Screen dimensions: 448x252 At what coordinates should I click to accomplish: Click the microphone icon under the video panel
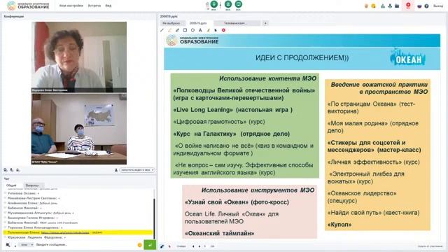(12, 170)
